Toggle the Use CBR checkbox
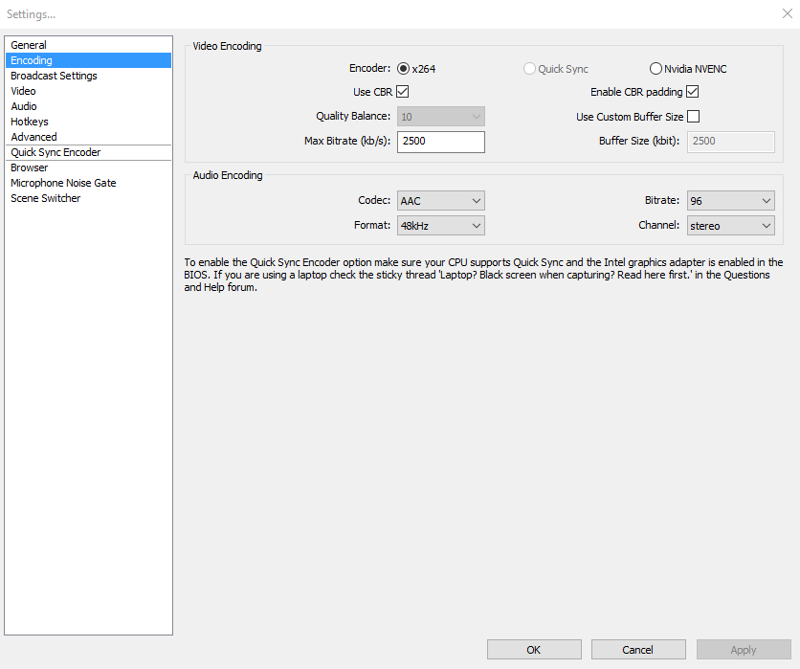This screenshot has width=800, height=669. 403,92
